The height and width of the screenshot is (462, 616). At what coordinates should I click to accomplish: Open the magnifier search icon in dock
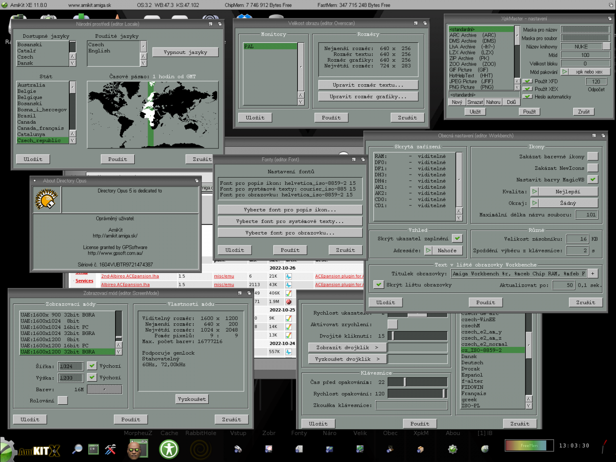click(x=77, y=449)
